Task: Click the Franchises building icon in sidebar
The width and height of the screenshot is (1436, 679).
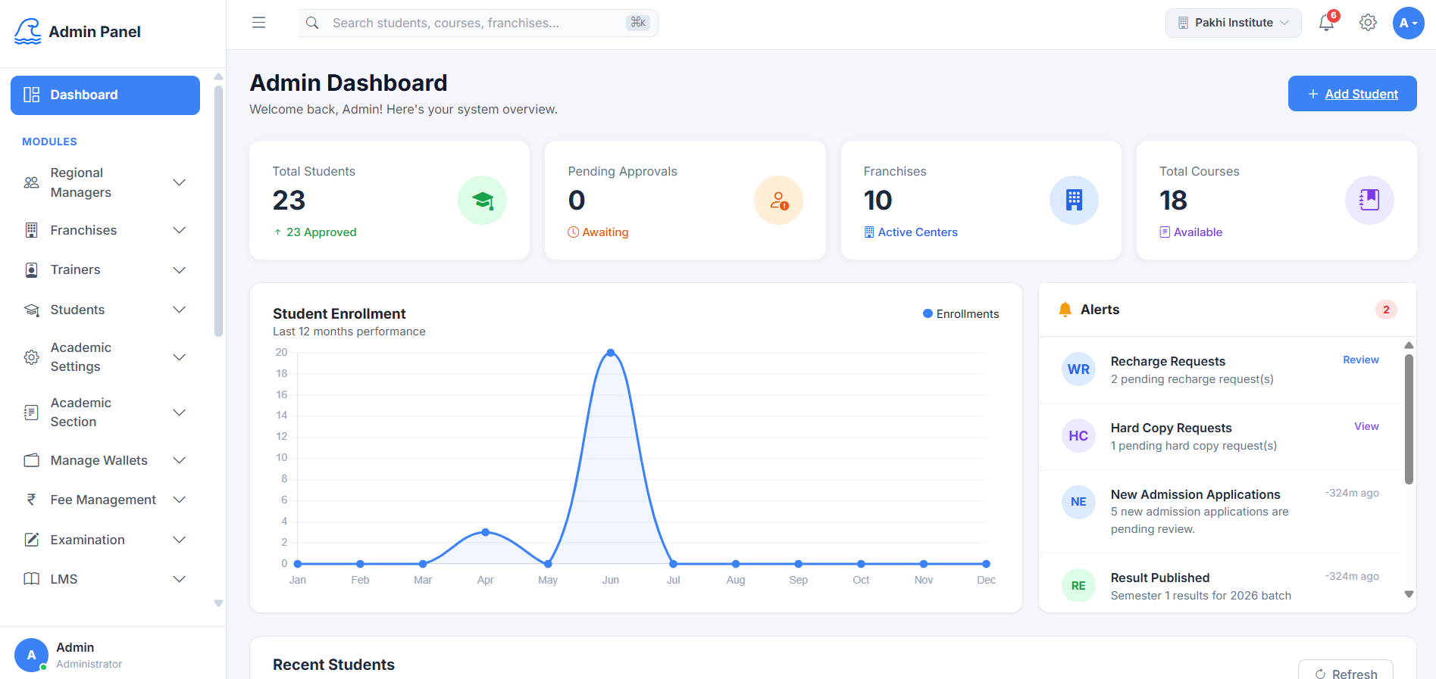Action: (31, 230)
